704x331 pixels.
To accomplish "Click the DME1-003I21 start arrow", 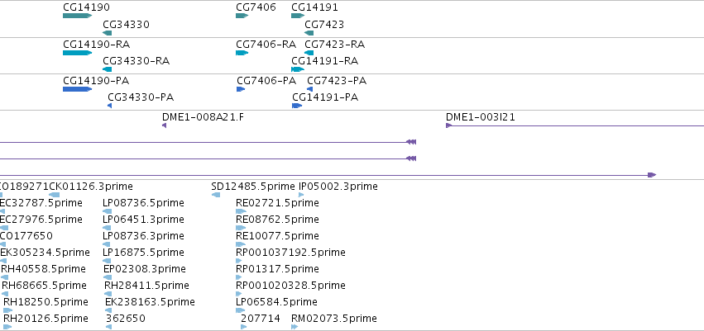I will coord(448,125).
